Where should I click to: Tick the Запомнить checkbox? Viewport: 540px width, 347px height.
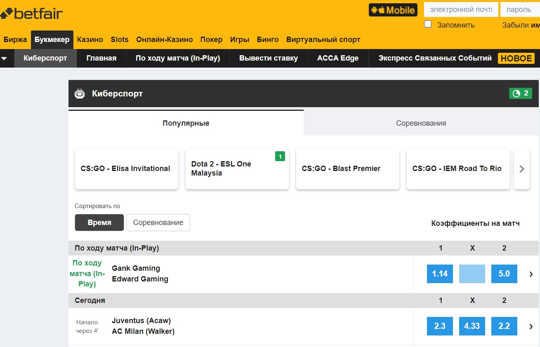pos(428,24)
